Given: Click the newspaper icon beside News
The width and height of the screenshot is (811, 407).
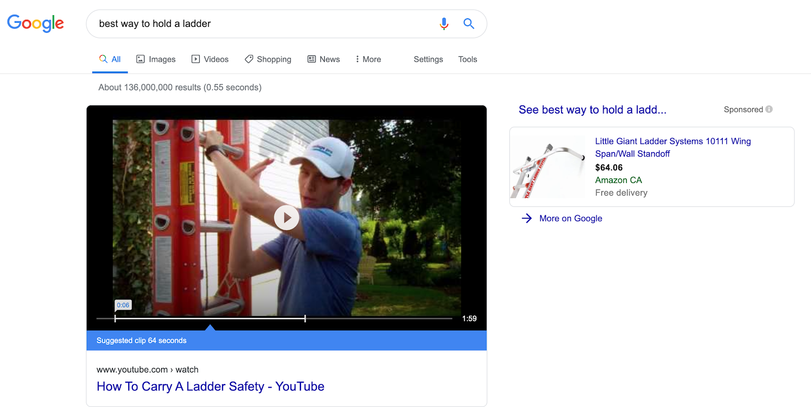Looking at the screenshot, I should tap(311, 59).
